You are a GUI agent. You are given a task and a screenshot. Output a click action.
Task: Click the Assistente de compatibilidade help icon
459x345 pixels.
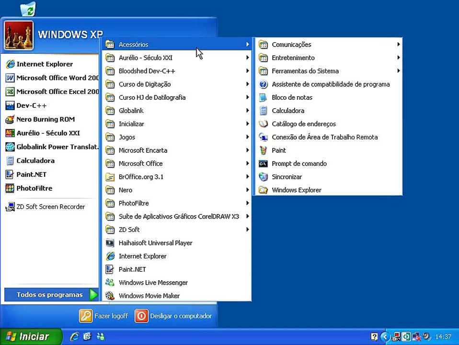[263, 84]
